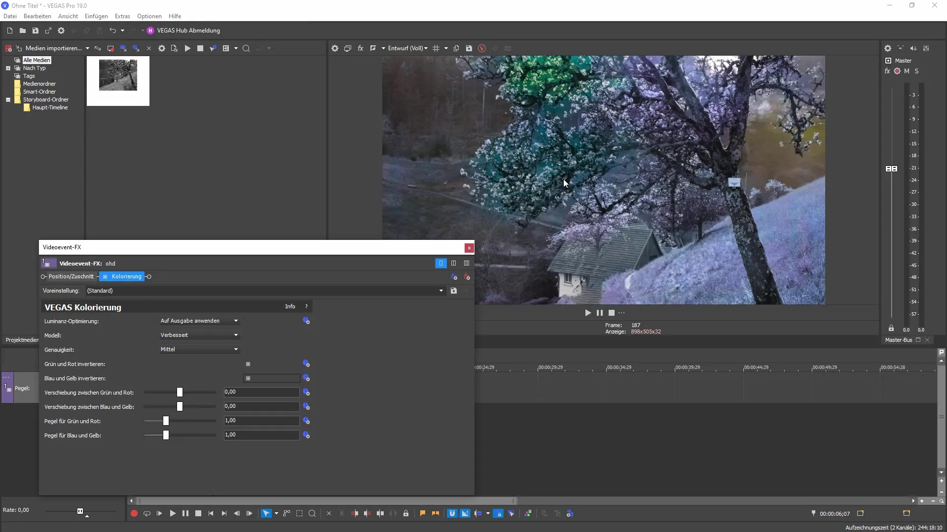Click the Info button in VEGAS Kolorierung
Viewport: 947px width, 532px height.
point(290,307)
